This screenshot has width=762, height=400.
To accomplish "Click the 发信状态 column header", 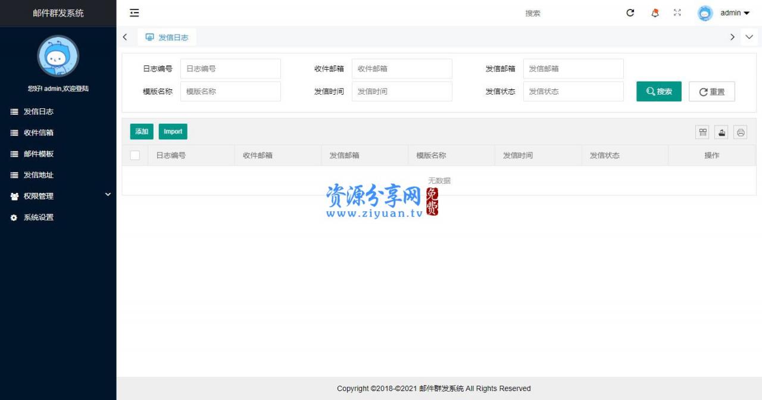I will (626, 155).
